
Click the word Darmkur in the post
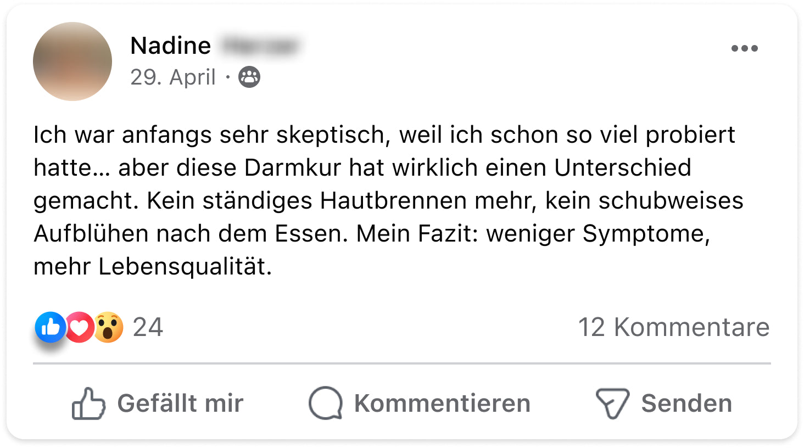point(293,168)
